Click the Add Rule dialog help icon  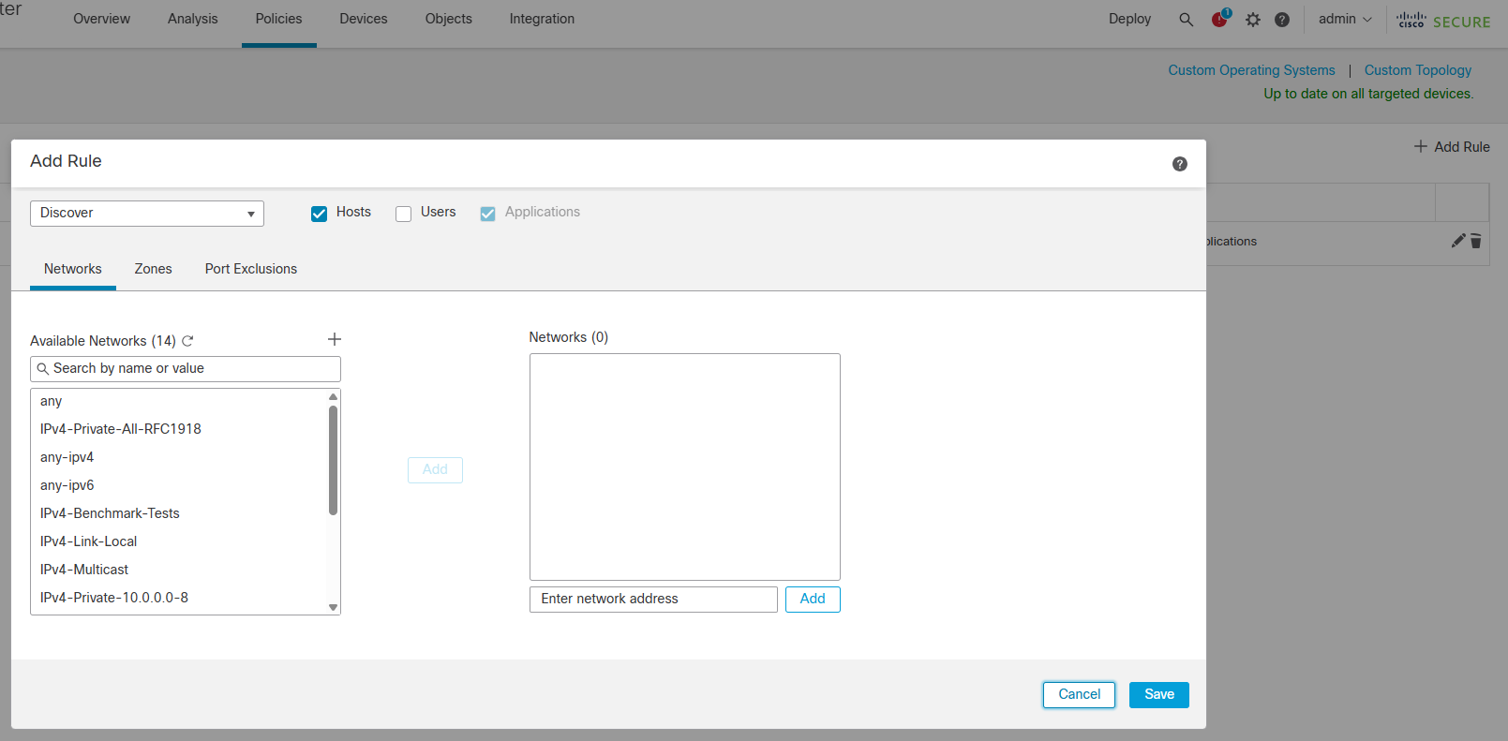1180,164
